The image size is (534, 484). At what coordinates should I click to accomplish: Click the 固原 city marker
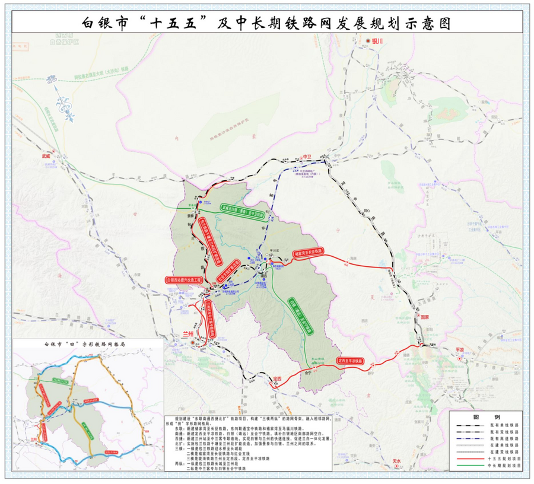422,317
